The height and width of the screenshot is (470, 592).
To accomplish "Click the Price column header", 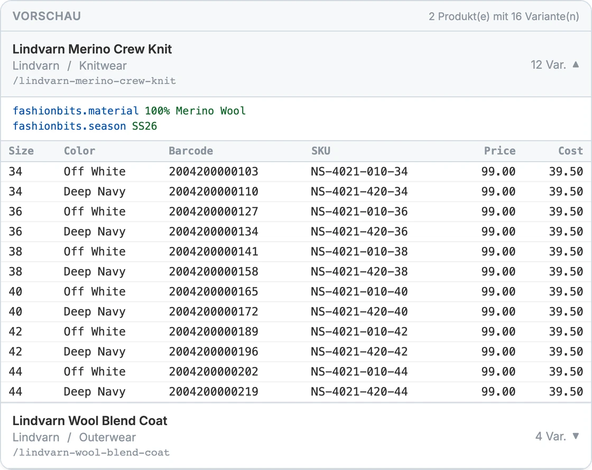I will 500,151.
